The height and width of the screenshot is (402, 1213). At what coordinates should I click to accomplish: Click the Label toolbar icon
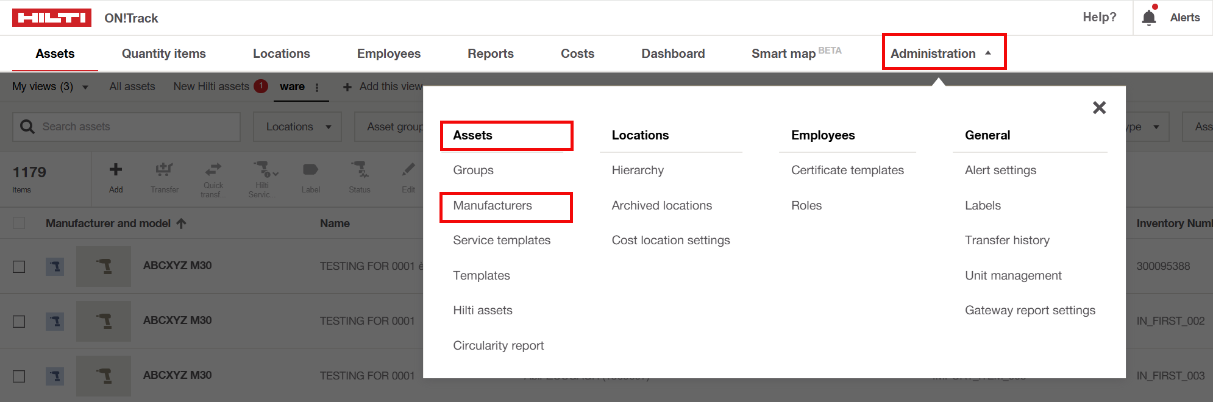310,170
